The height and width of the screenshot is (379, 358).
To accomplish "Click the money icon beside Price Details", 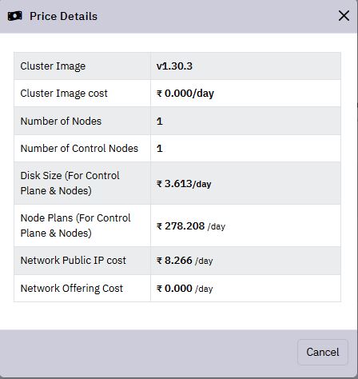I will click(x=14, y=16).
